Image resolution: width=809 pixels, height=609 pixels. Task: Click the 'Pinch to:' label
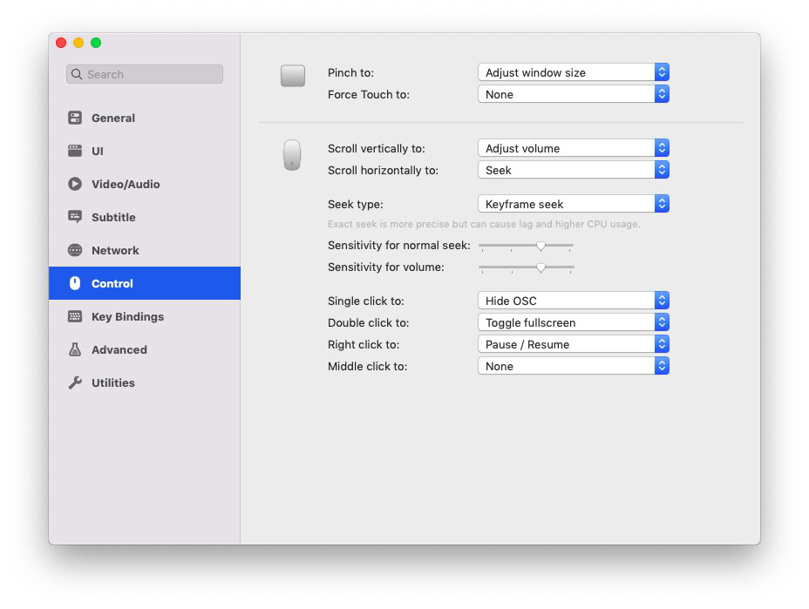350,72
